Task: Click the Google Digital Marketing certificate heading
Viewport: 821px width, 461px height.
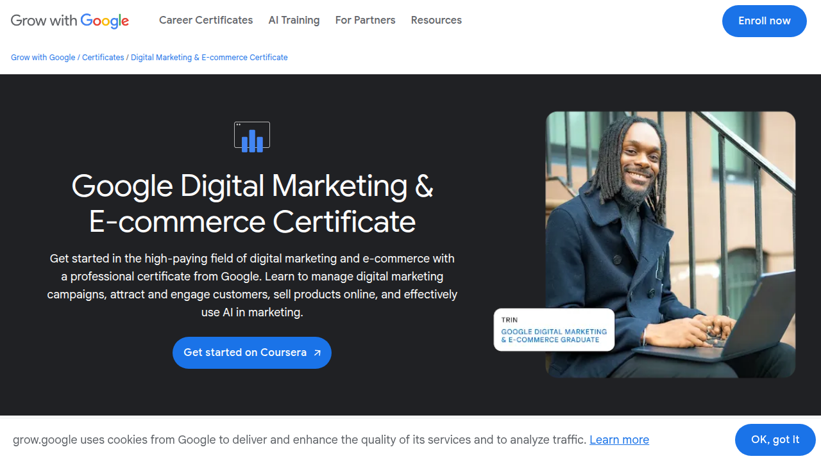Action: [x=252, y=204]
